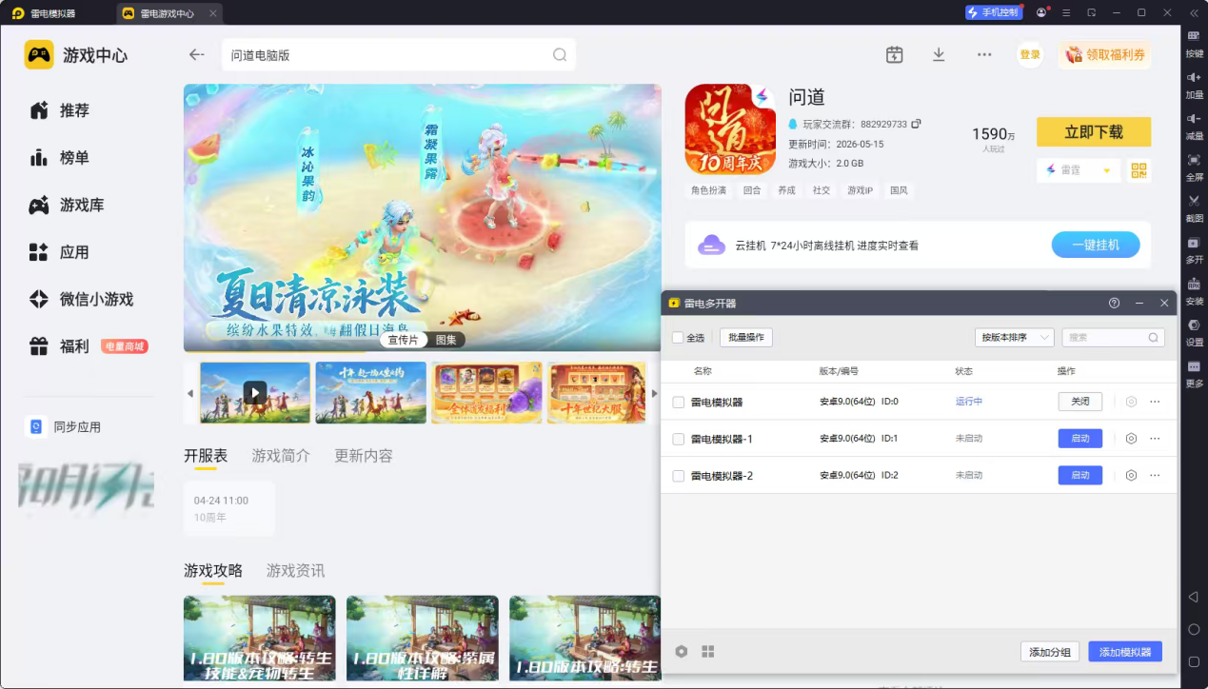Click 关闭 for running 雷电模拟器
1208x689 pixels.
[x=1080, y=402]
